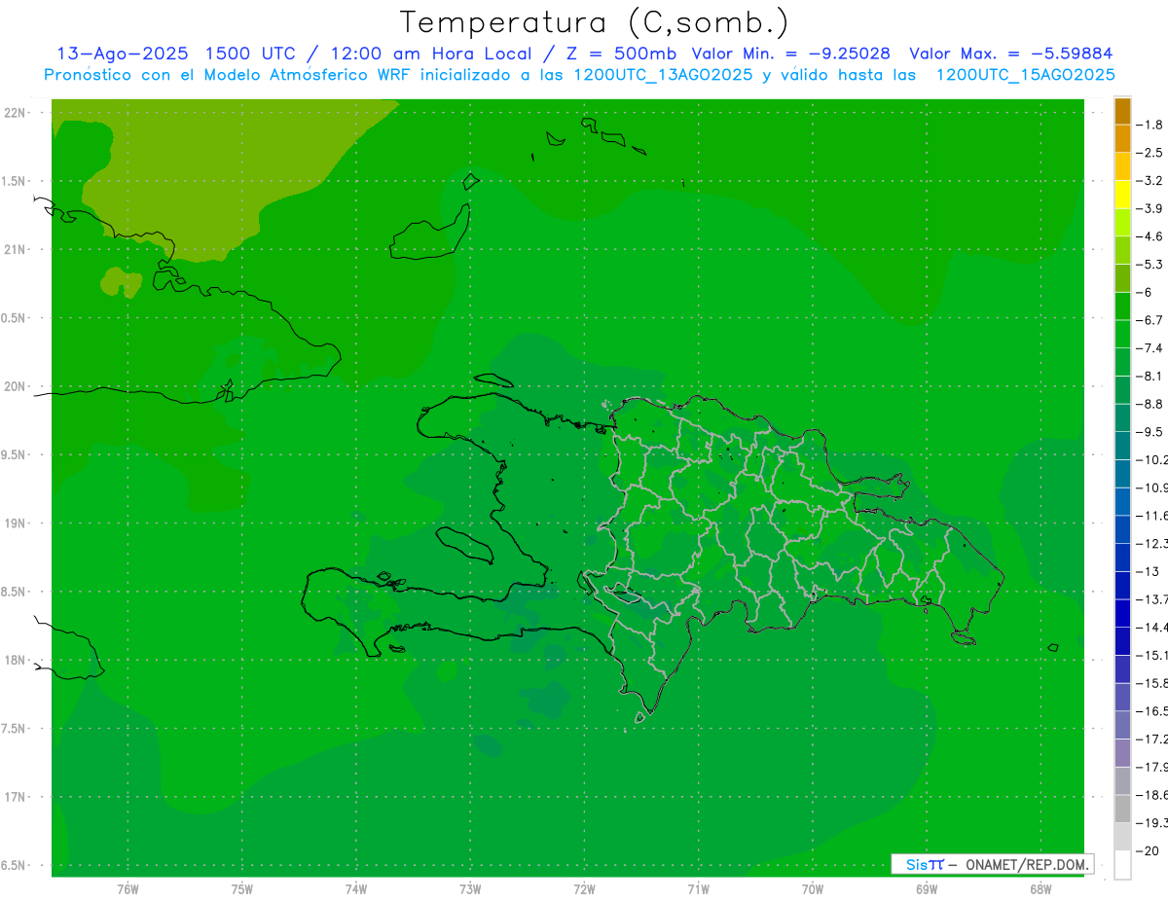
Task: Click the '72W' longitude label
Action: click(x=585, y=888)
